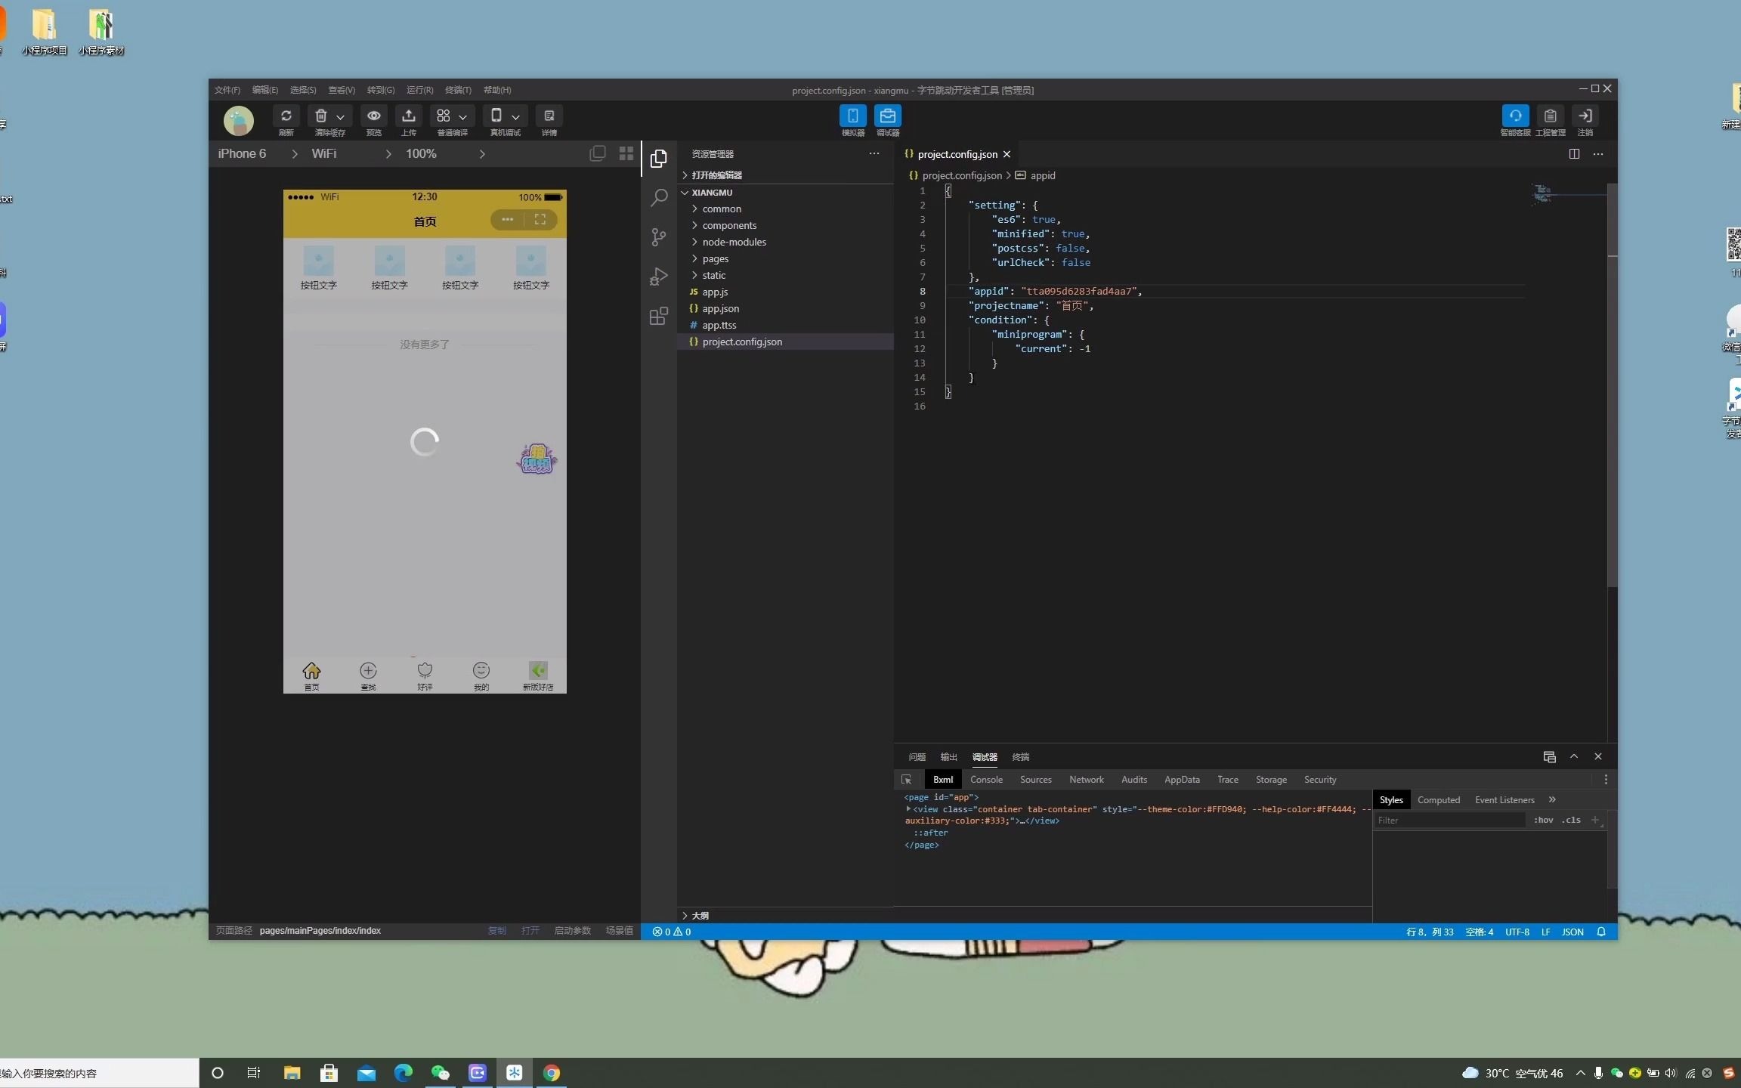Click app.js file in file explorer
1741x1088 pixels.
714,291
